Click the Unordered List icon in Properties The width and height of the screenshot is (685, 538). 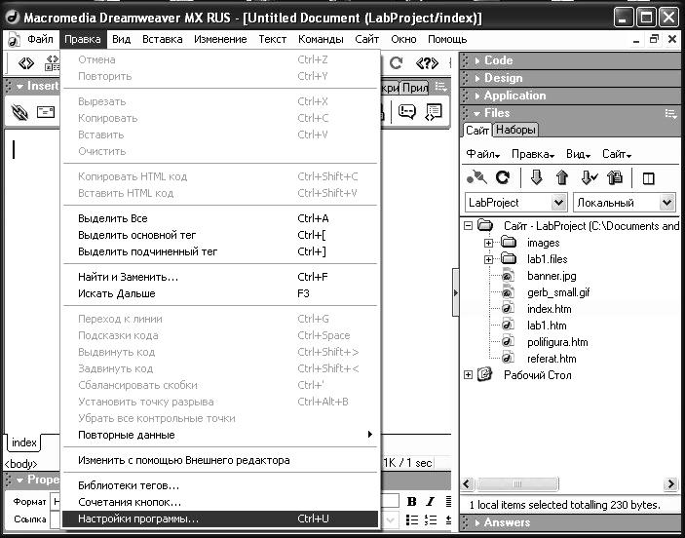click(x=411, y=519)
